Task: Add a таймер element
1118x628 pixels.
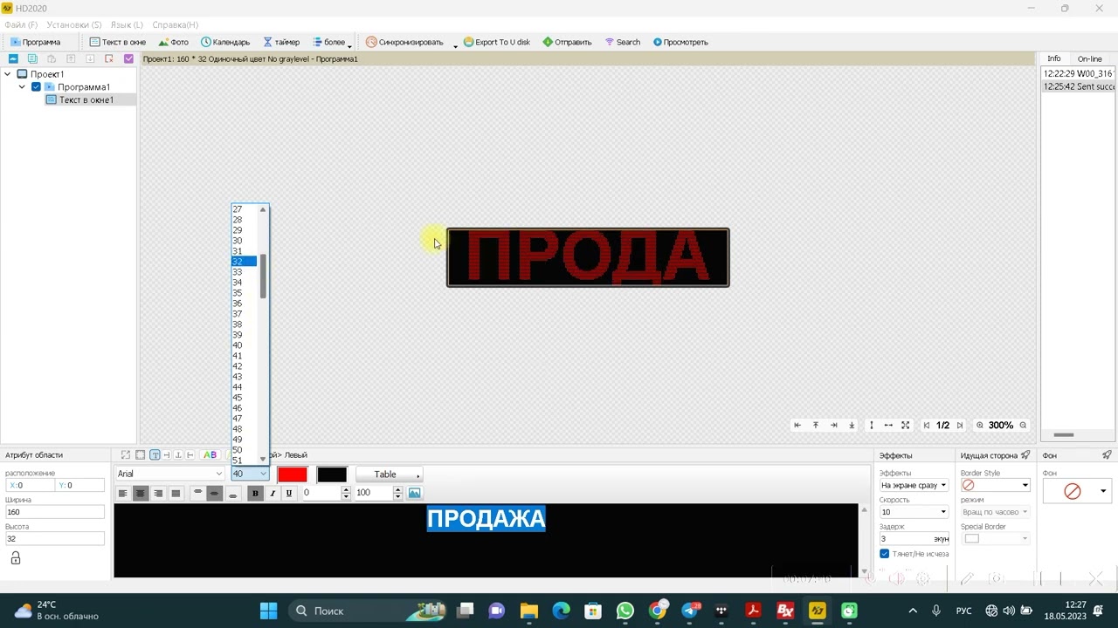Action: tap(281, 42)
